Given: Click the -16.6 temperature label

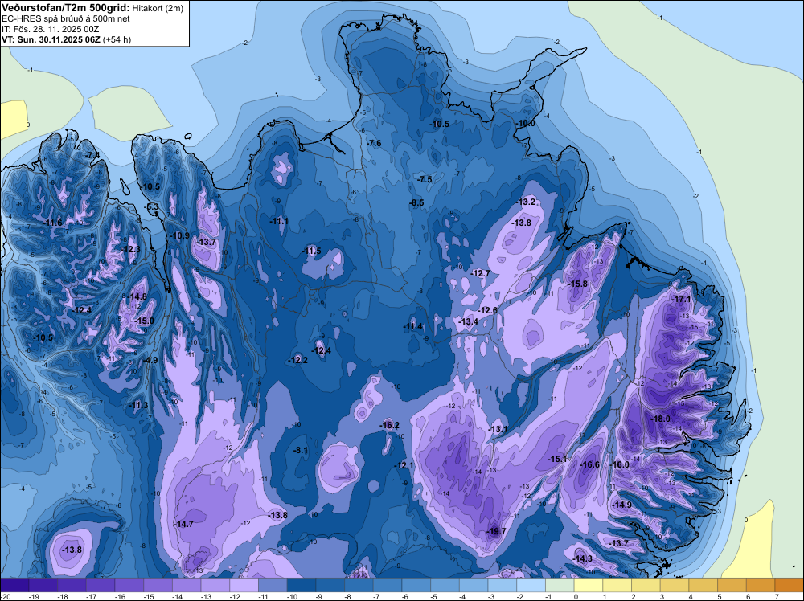Looking at the screenshot, I should (x=589, y=464).
